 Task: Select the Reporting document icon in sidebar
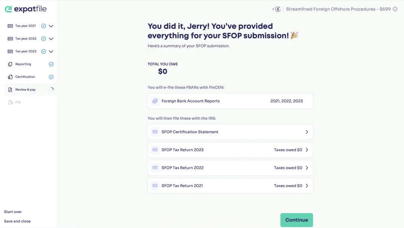[10, 64]
